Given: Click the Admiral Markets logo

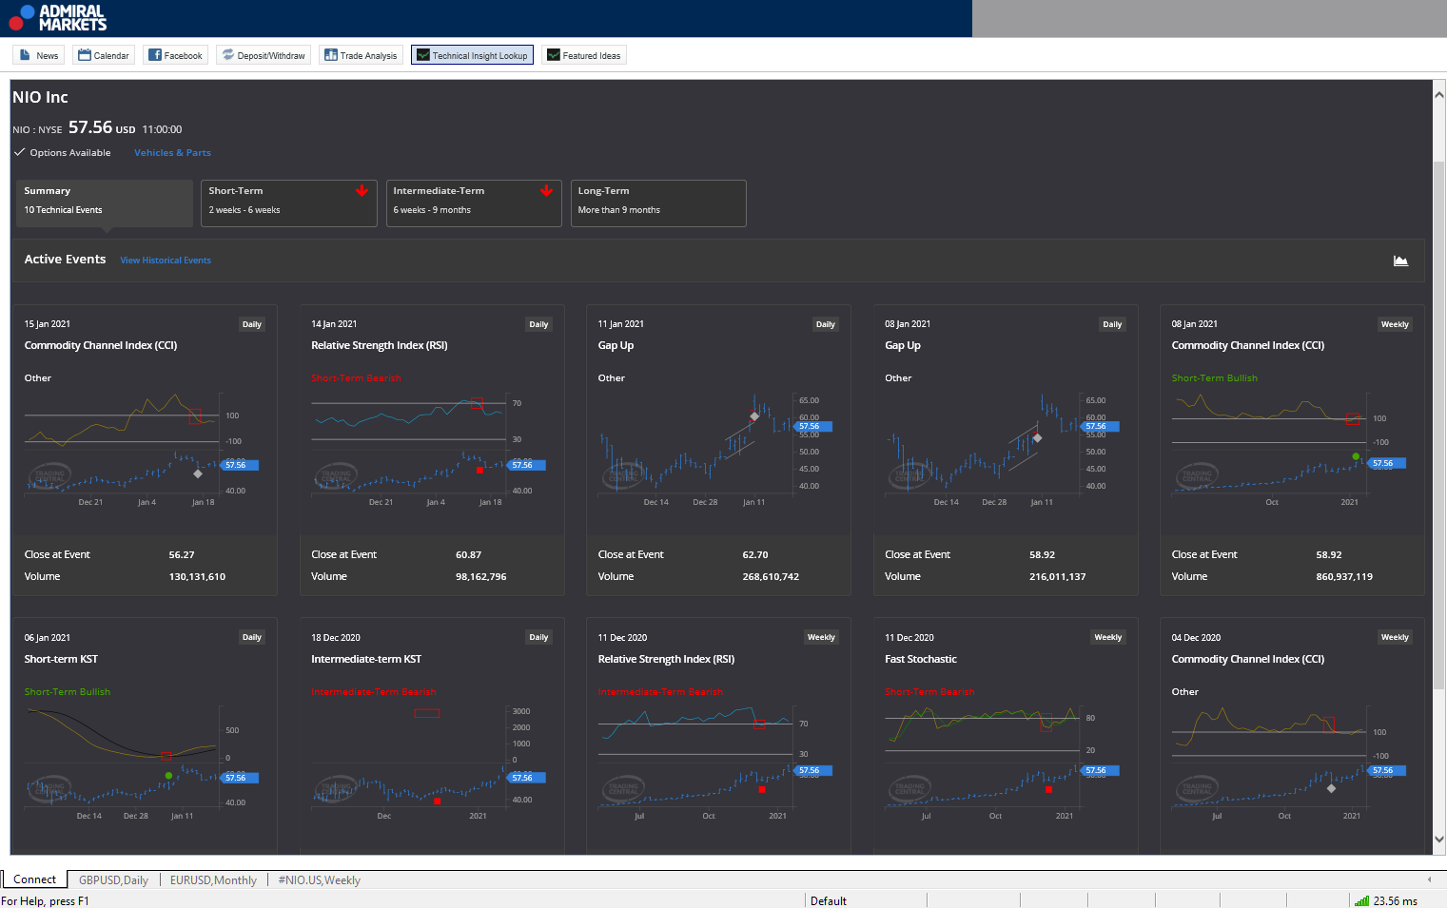Looking at the screenshot, I should pos(58,17).
